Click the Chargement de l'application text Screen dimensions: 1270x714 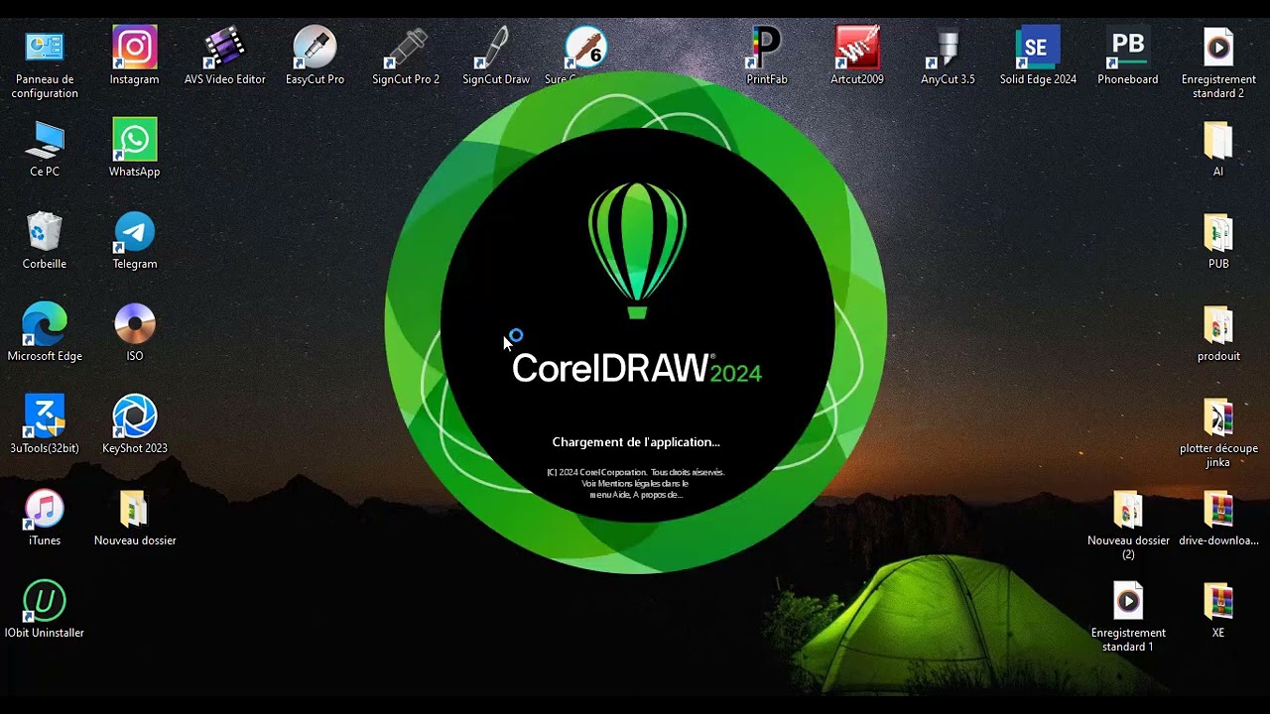pyautogui.click(x=636, y=442)
